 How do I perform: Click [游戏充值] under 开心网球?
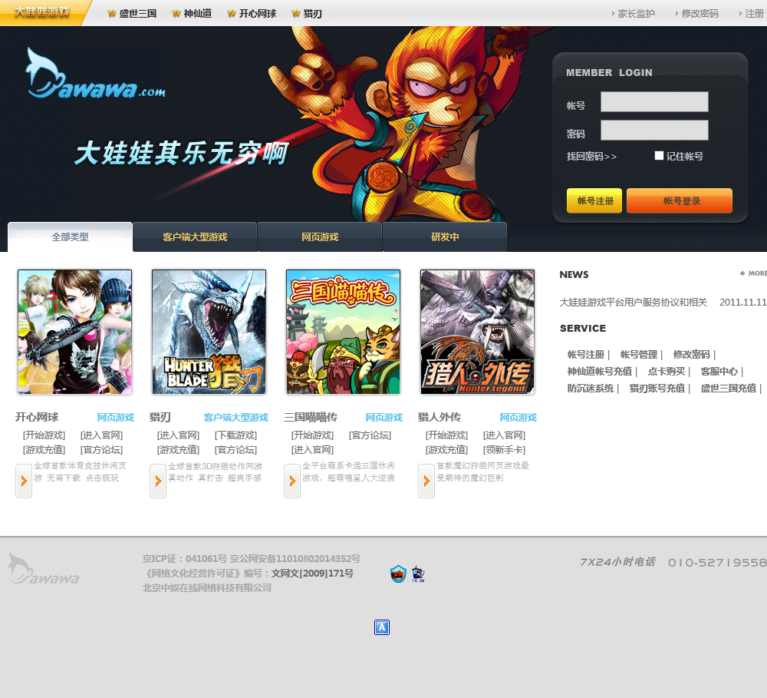(x=44, y=450)
